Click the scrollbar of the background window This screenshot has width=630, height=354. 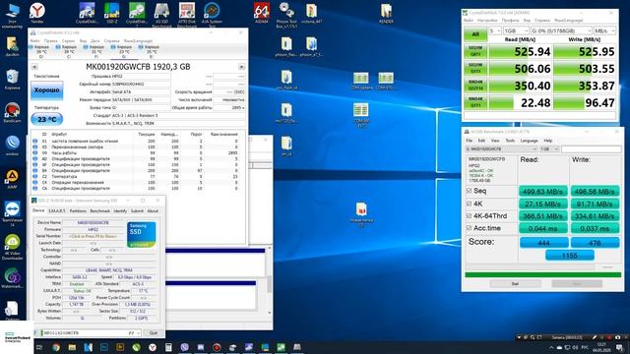pos(269,281)
